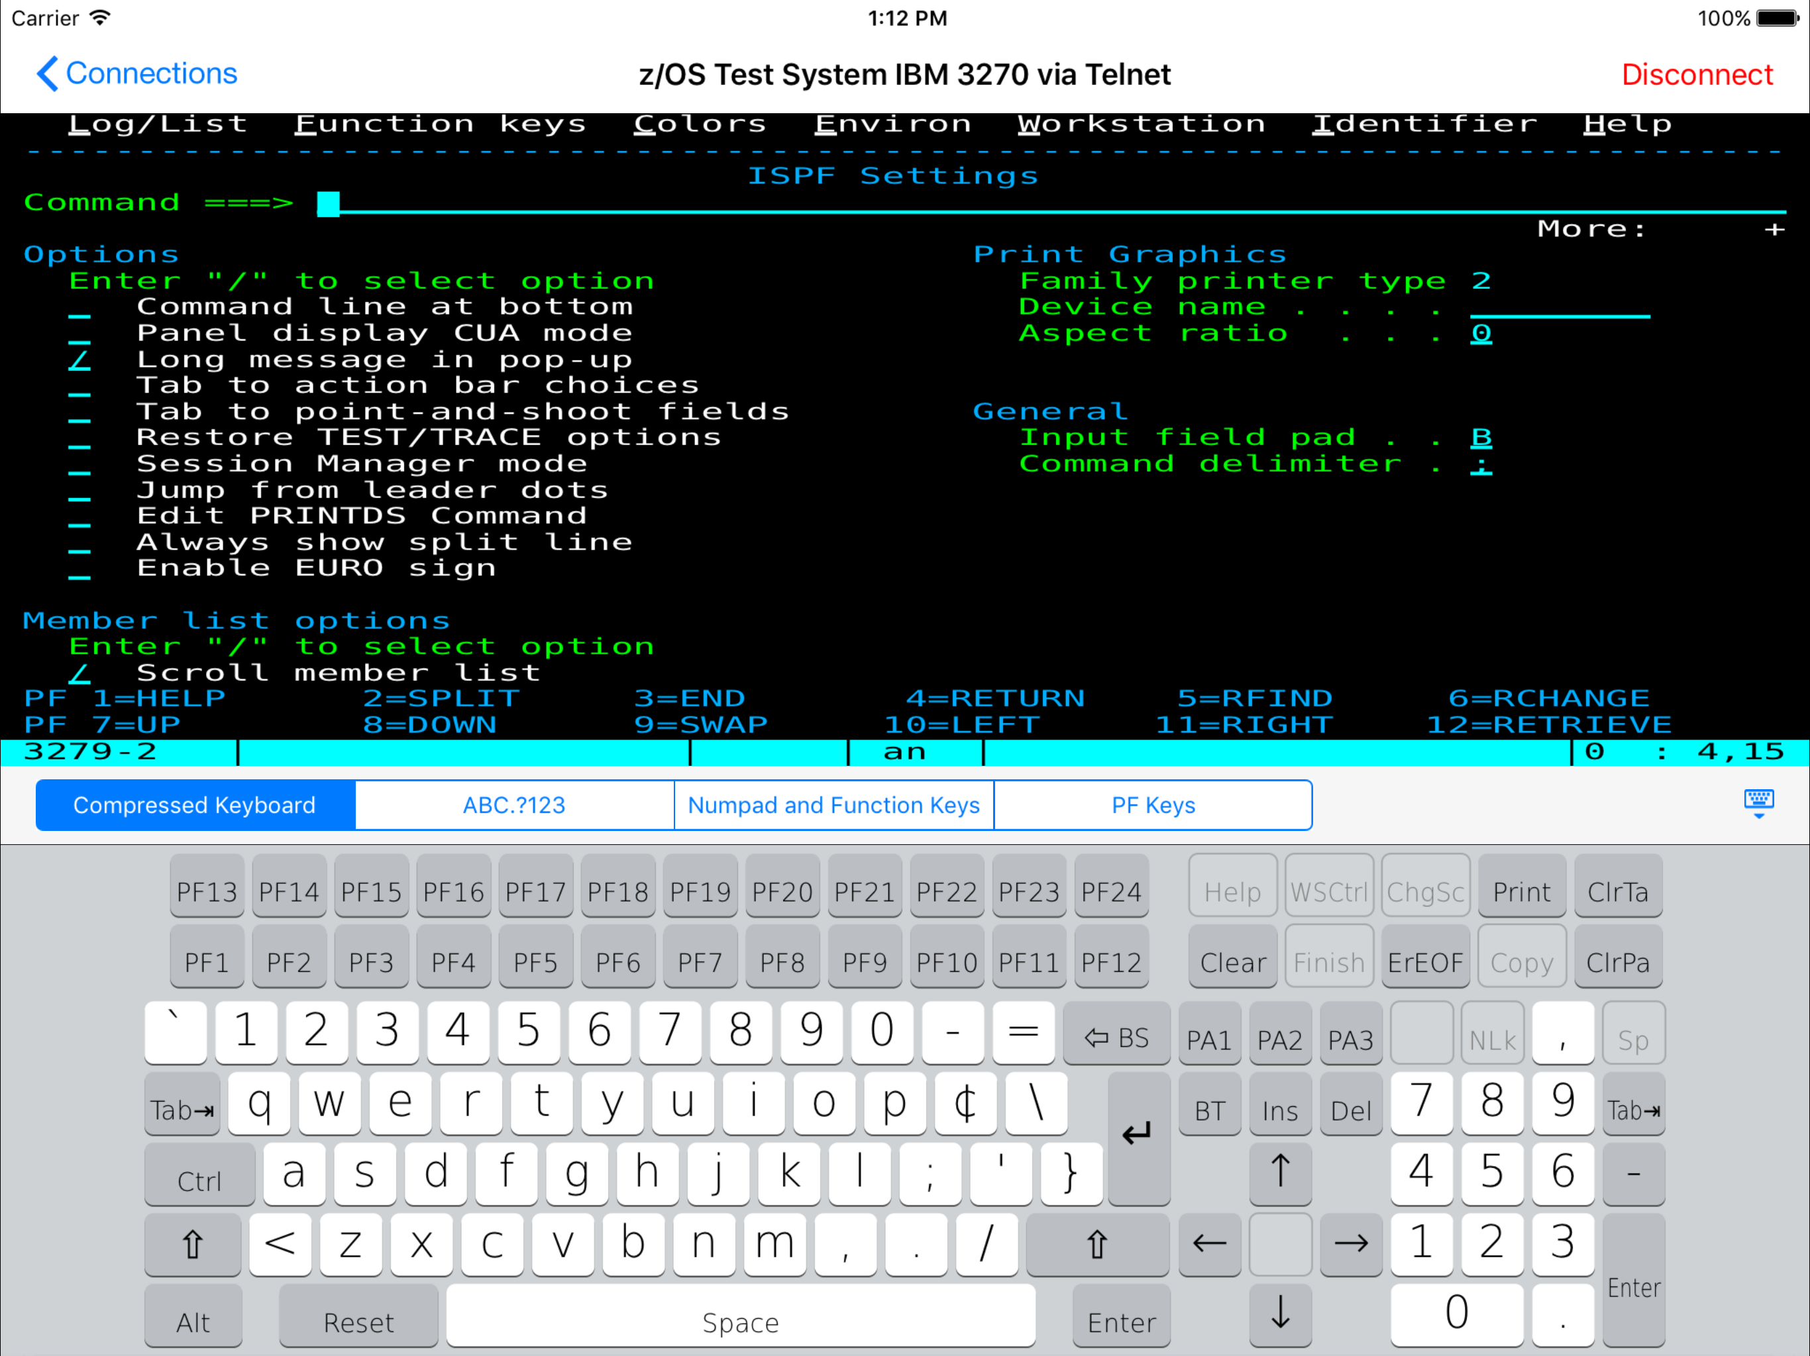Screen dimensions: 1810x1356
Task: Open the Identifier menu
Action: tap(1424, 124)
